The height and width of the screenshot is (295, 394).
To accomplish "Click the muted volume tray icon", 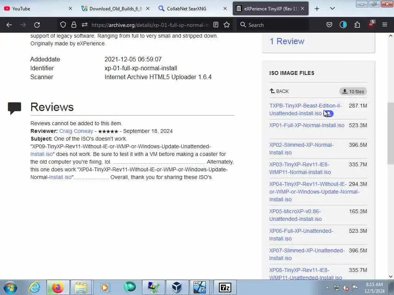I will [346, 288].
